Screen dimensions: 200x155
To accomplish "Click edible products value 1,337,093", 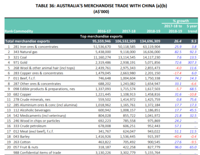I will (103, 89).
